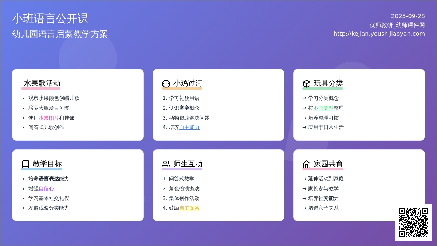
Task: Click the house icon beside 家园共育
Action: pyautogui.click(x=307, y=164)
